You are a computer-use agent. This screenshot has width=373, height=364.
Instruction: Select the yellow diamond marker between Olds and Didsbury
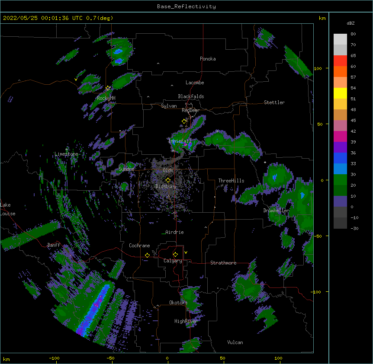168,180
